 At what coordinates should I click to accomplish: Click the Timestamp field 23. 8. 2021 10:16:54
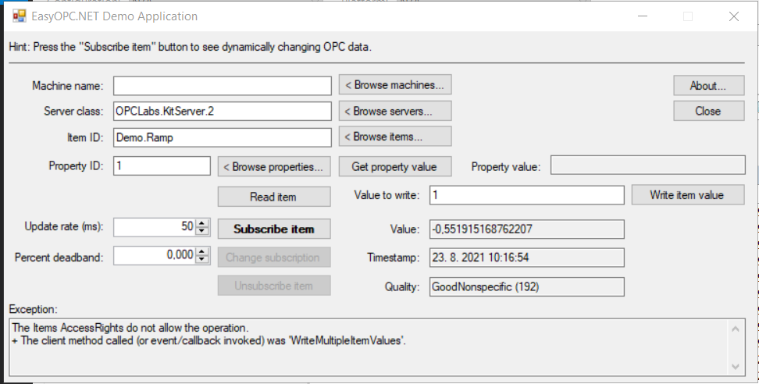[526, 258]
